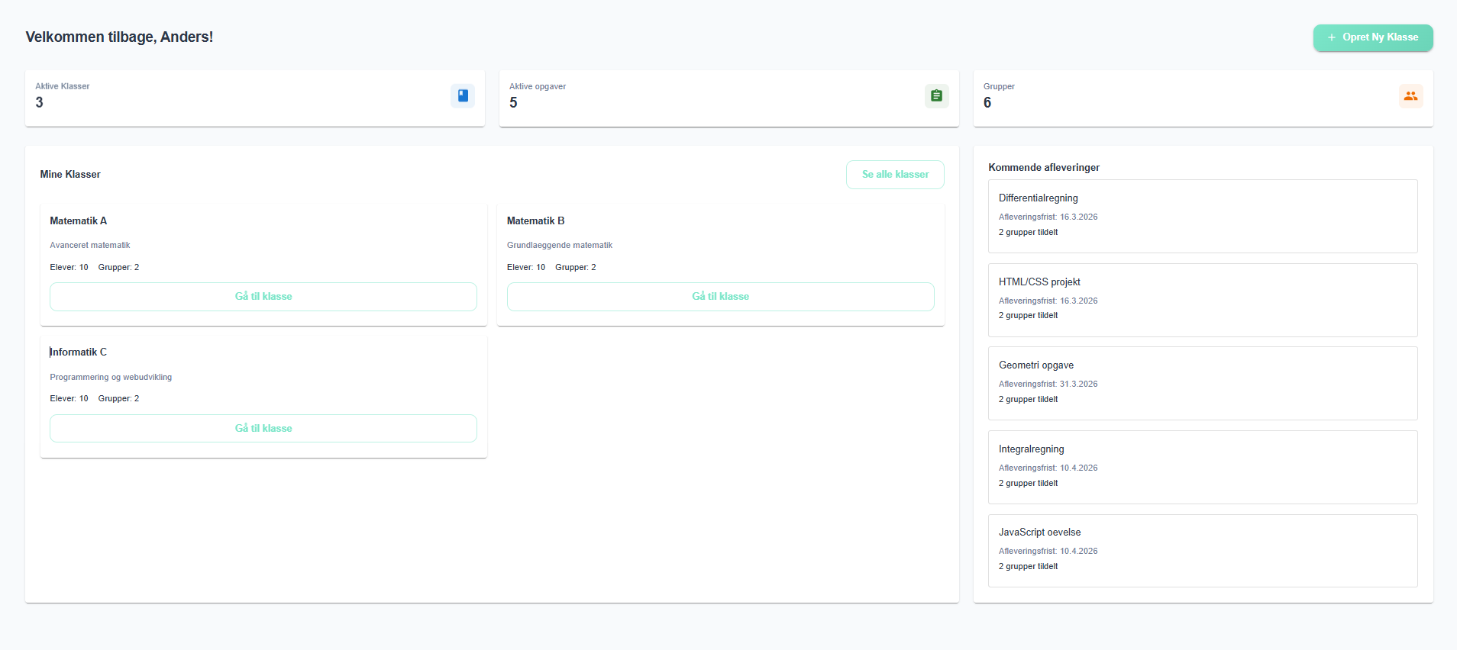Click the Matematik B class title
Viewport: 1457px width, 650px height.
click(535, 221)
